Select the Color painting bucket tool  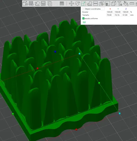(x=126, y=3)
